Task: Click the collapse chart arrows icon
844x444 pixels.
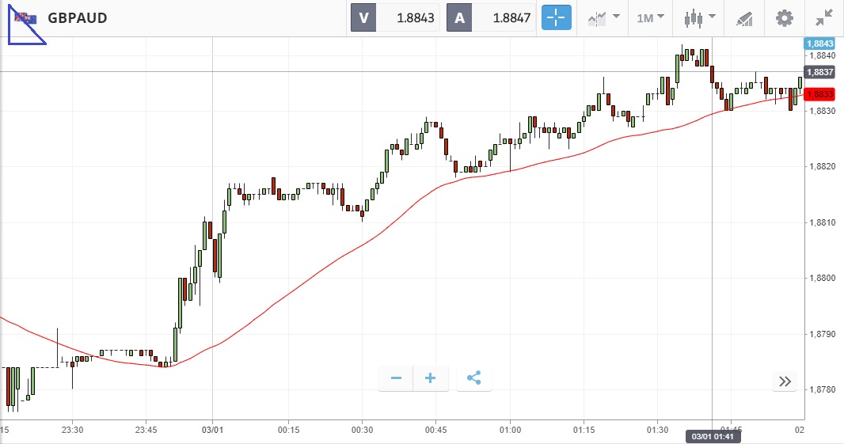Action: pyautogui.click(x=823, y=17)
